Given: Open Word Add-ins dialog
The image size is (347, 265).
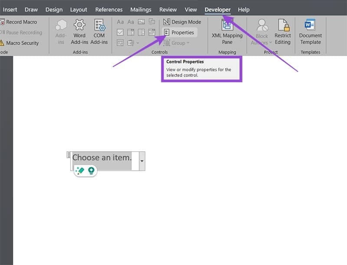Looking at the screenshot, I should tap(79, 32).
